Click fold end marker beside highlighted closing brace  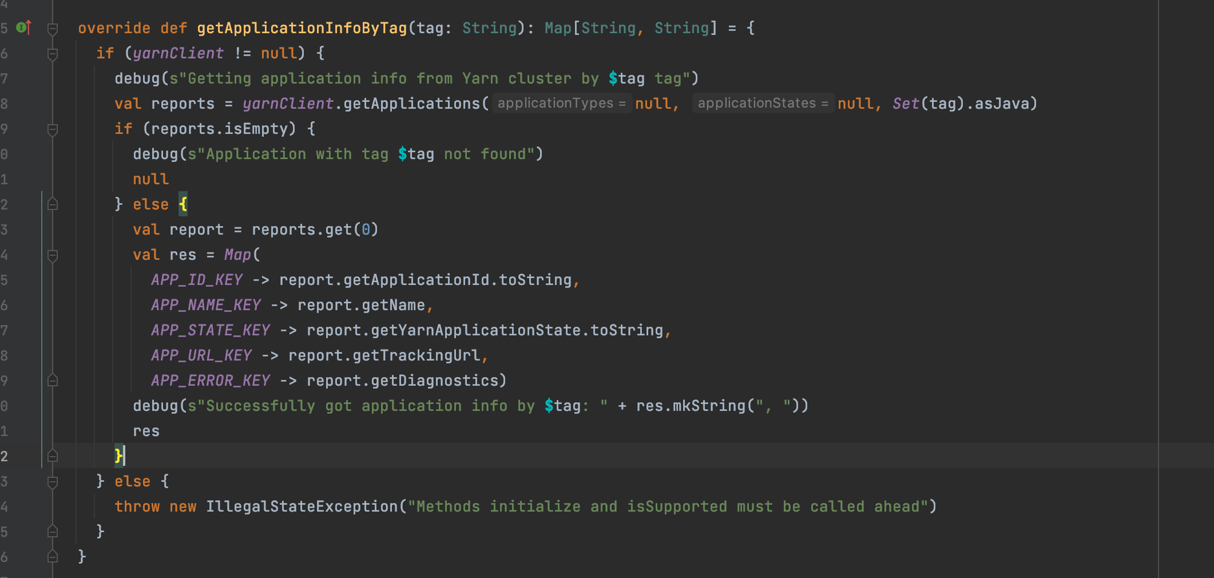[x=53, y=456]
